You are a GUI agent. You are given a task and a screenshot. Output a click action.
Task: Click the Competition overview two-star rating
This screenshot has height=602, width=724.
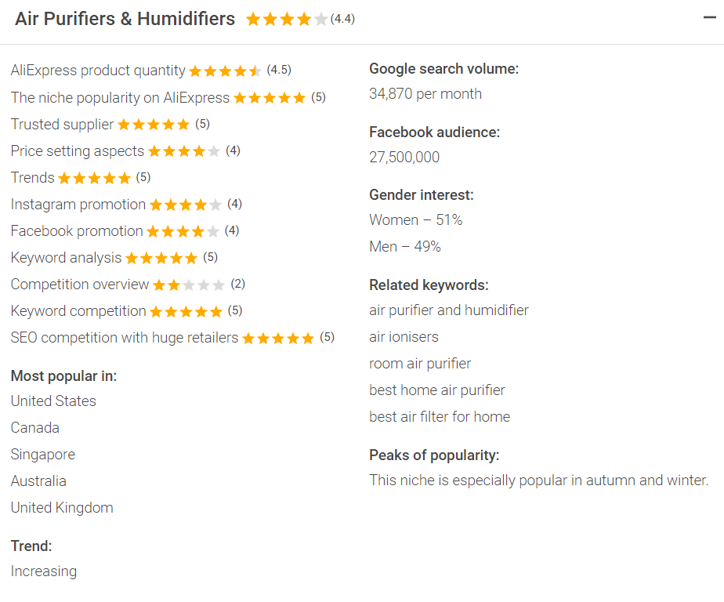click(x=189, y=285)
